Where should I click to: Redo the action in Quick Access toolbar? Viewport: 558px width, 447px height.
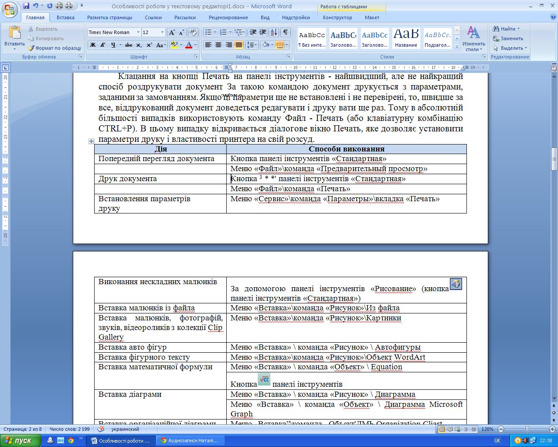coord(49,6)
